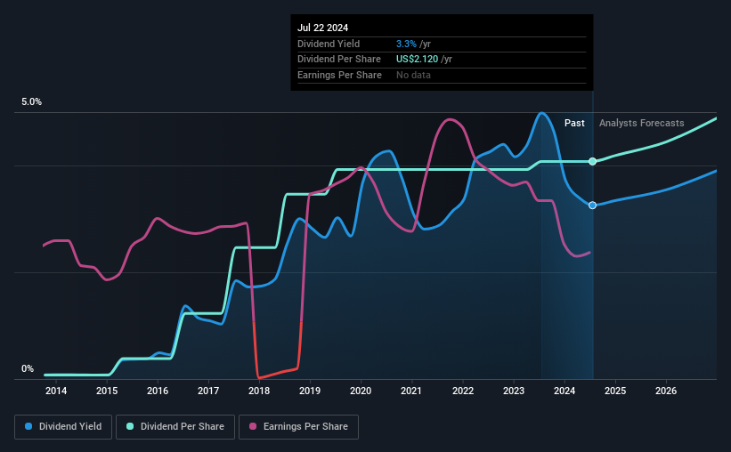Click the 2023 x-axis label
Image resolution: width=731 pixels, height=452 pixels.
coord(514,391)
